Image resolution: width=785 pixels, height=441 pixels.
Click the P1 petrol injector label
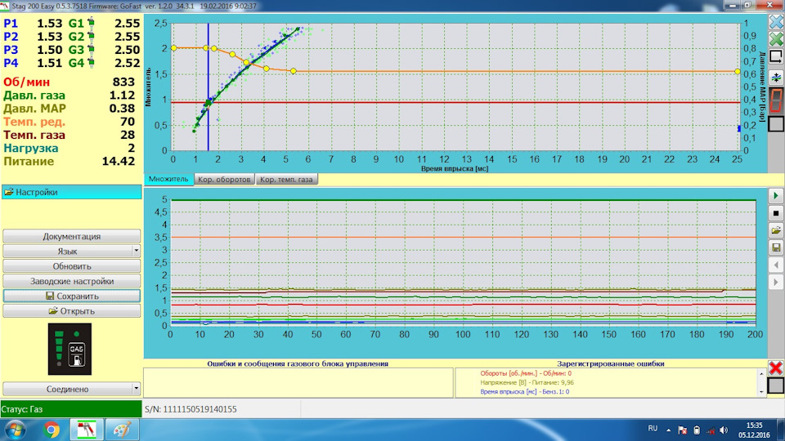11,23
